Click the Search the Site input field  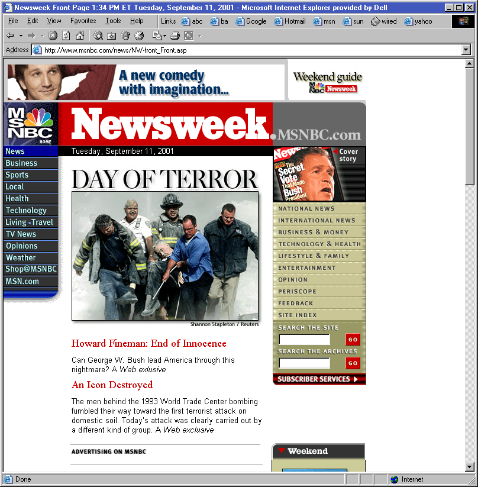tap(305, 340)
